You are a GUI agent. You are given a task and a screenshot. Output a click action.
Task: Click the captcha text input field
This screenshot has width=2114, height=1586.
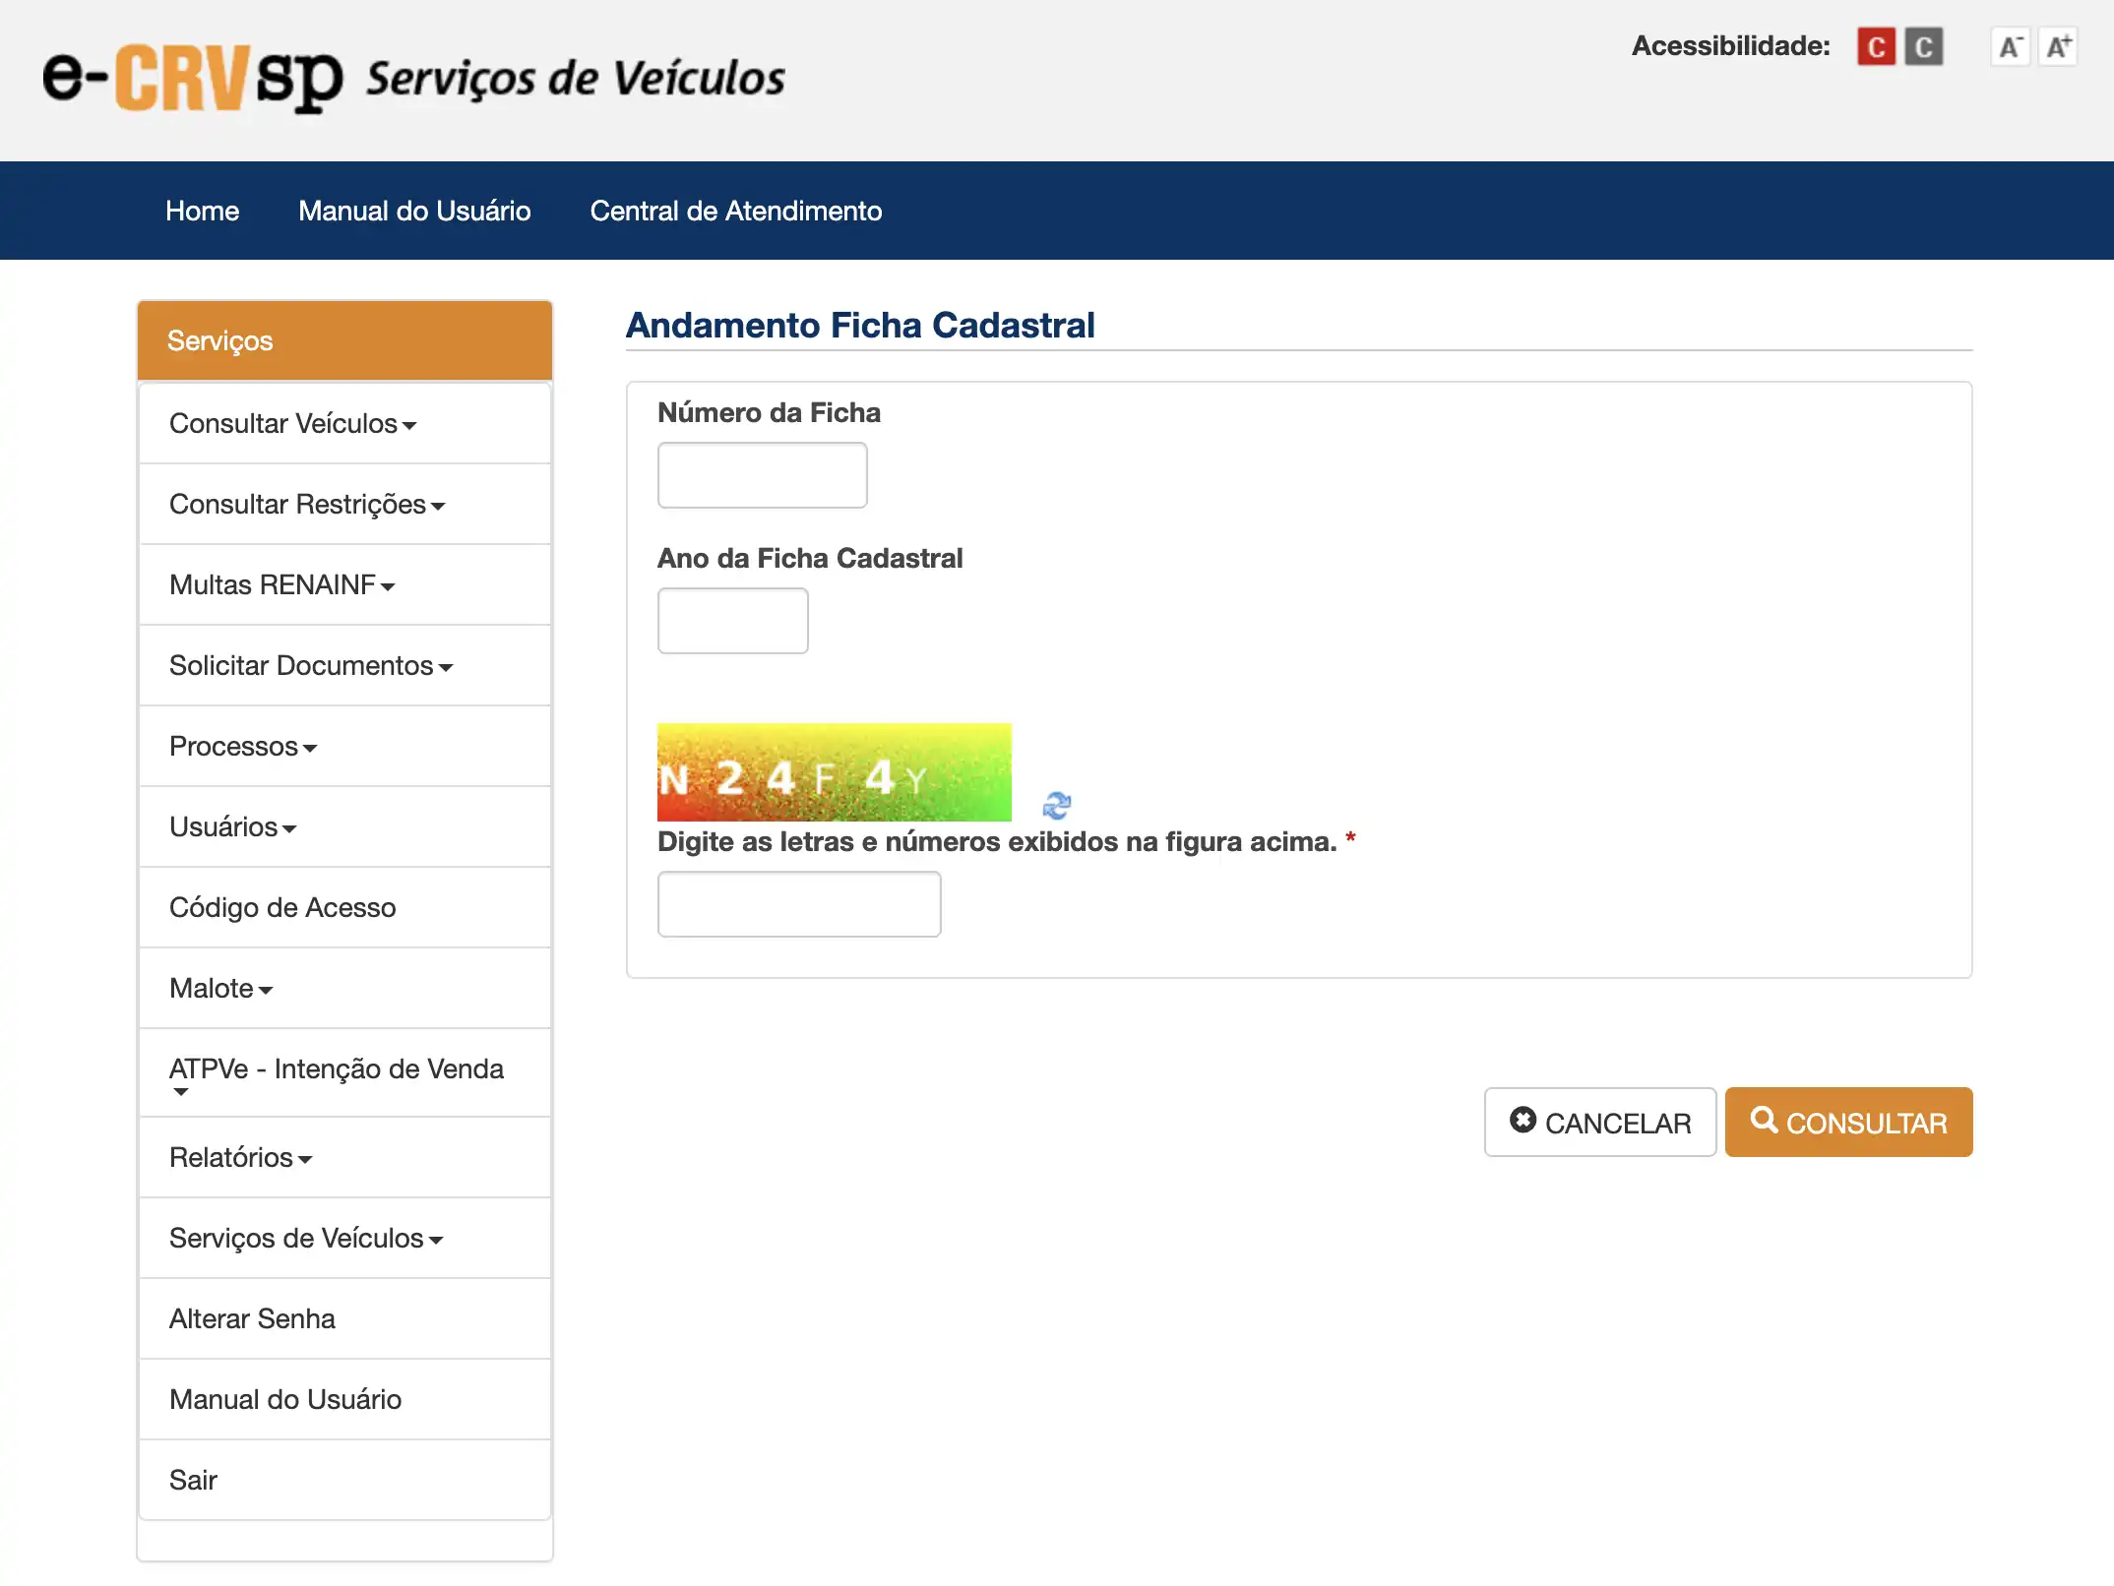[798, 904]
